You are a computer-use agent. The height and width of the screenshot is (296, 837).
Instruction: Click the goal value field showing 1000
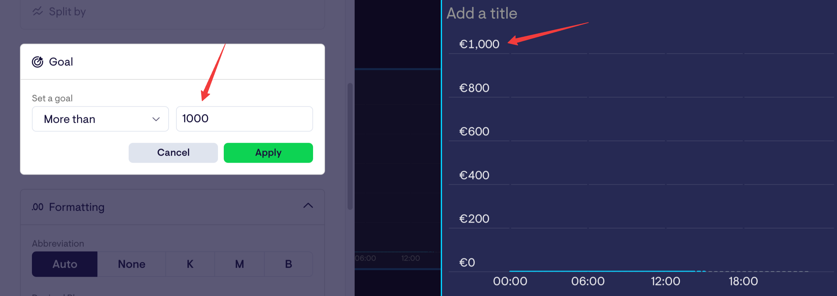click(x=244, y=119)
